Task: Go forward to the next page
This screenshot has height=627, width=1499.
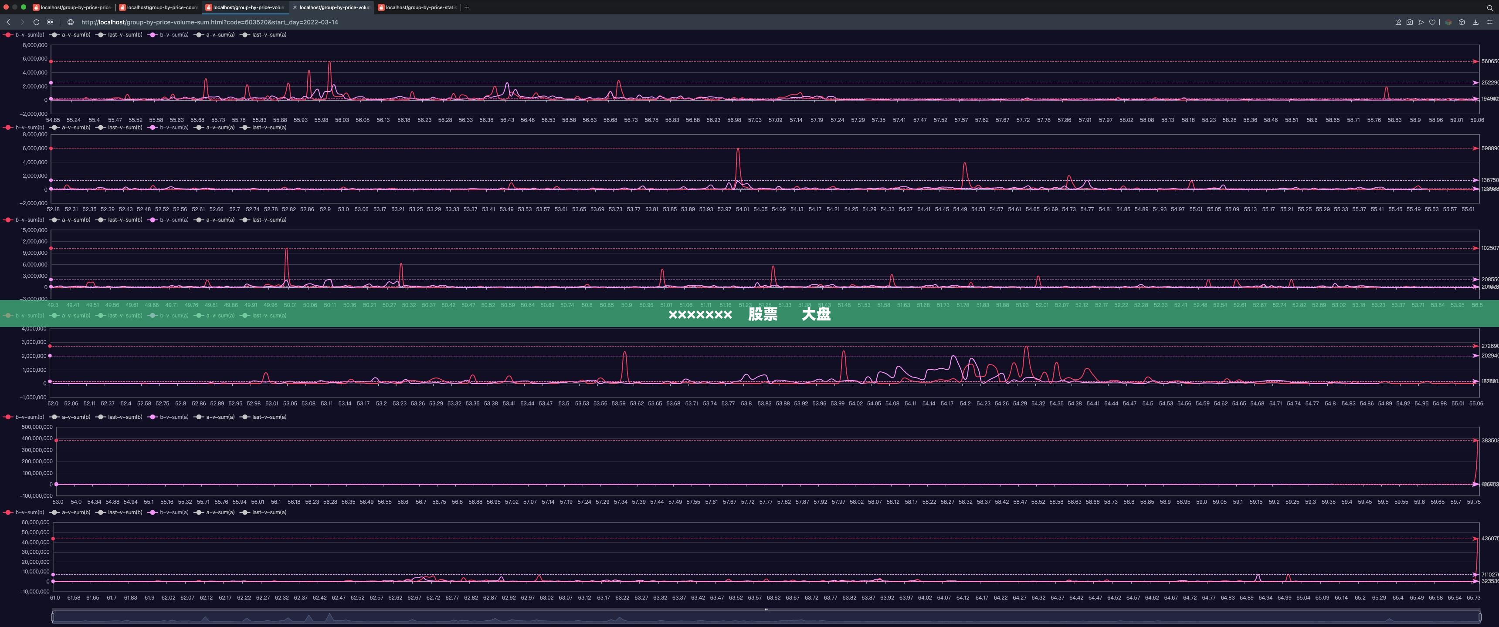Action: point(22,22)
